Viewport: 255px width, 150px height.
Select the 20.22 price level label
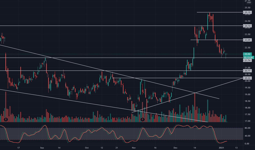click(x=247, y=78)
